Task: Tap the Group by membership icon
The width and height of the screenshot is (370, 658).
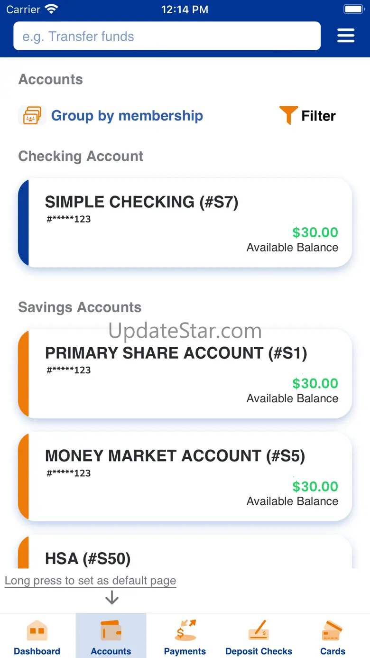Action: tap(32, 116)
